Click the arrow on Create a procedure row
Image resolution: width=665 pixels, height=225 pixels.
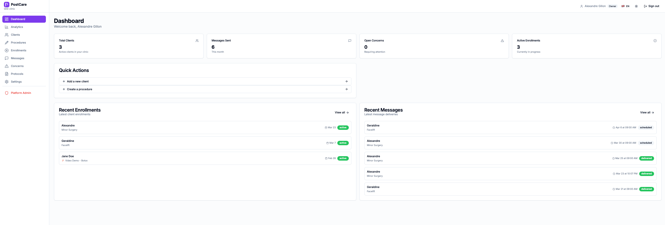click(x=346, y=89)
